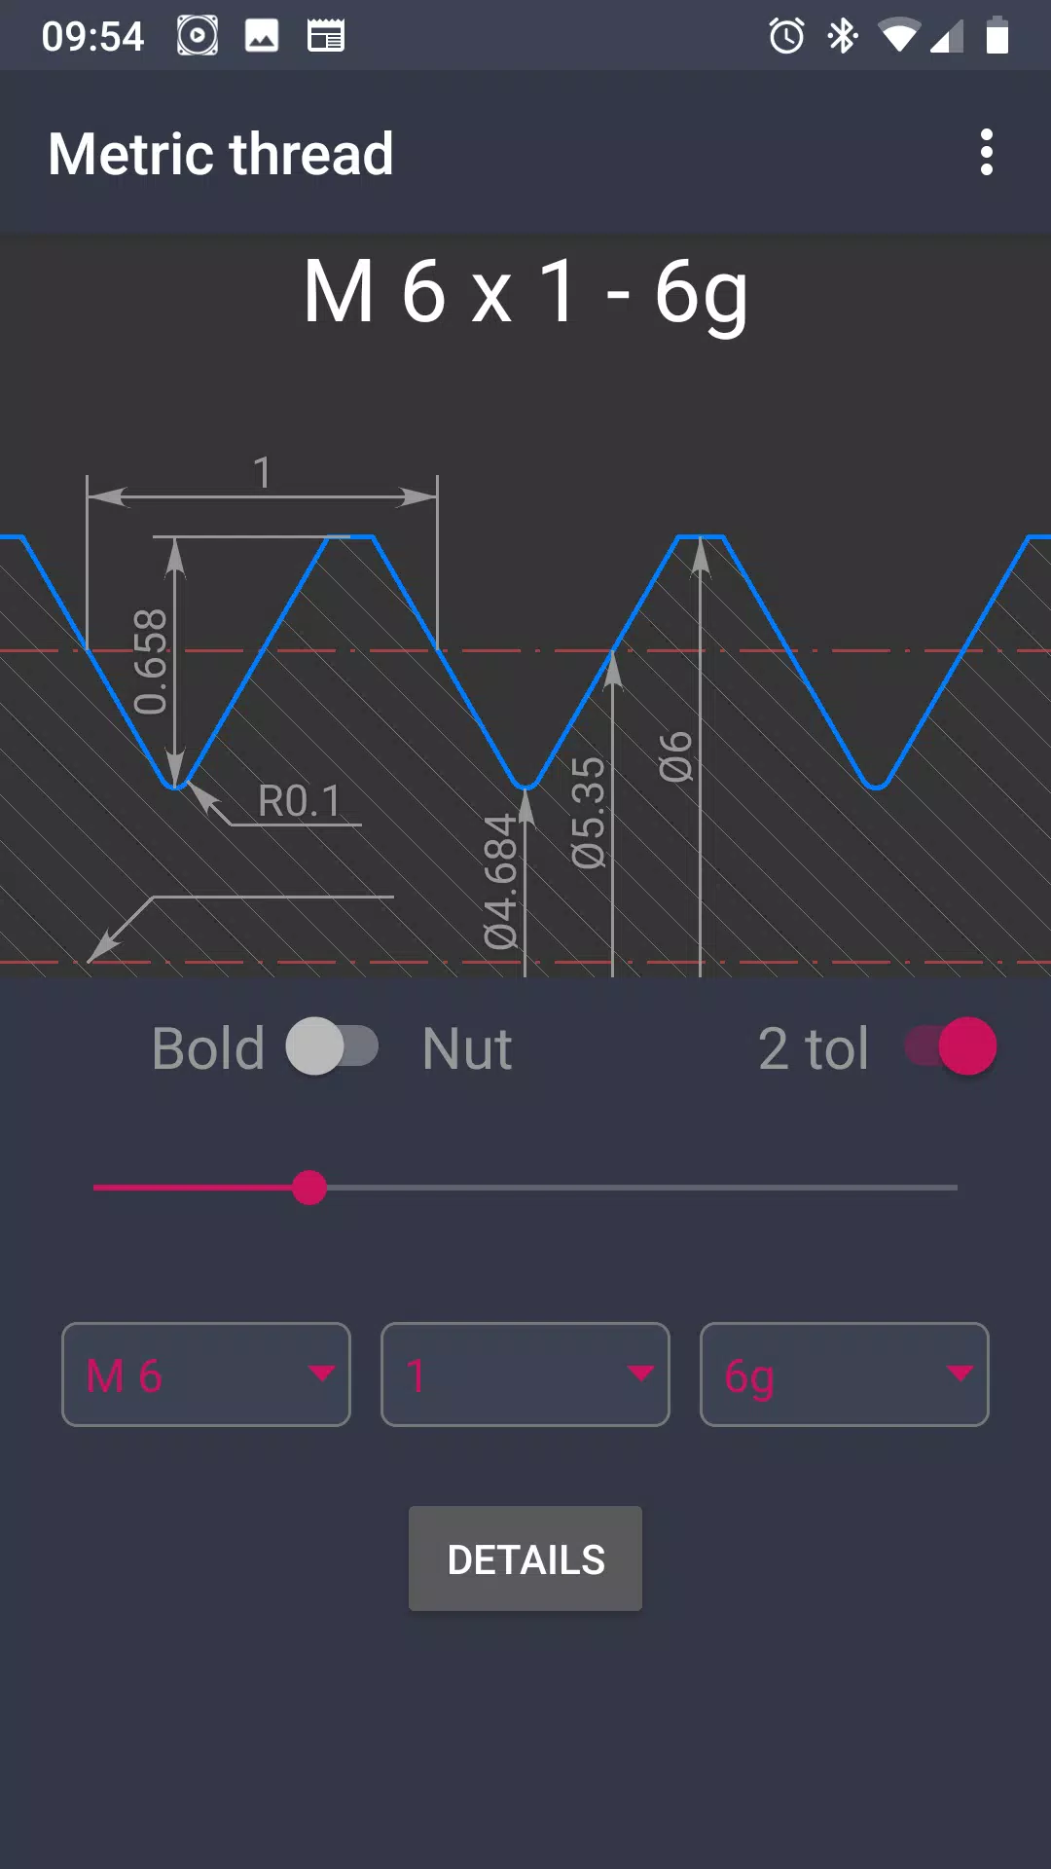The width and height of the screenshot is (1051, 1869).
Task: Tap the DETAILS button
Action: click(x=525, y=1558)
